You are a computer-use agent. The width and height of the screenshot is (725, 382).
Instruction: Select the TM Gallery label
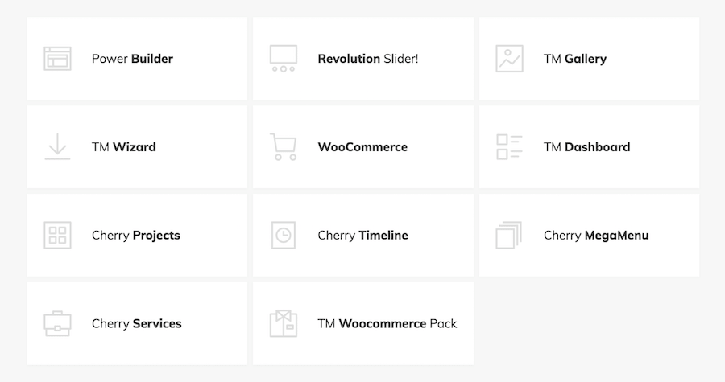[575, 59]
